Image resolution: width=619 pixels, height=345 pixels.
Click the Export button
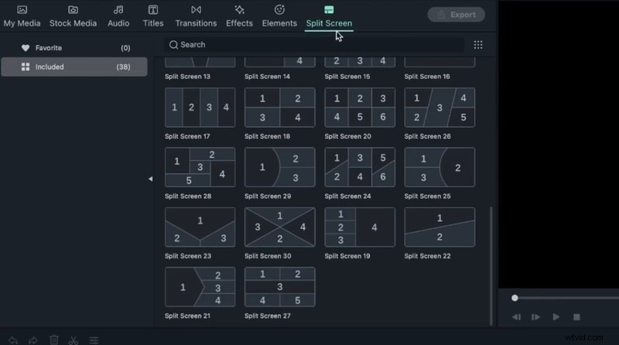coord(456,15)
